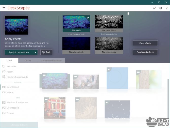Screen dimensions: 170x128
Task: Select the Blue channel only effect
Action: 76,45
